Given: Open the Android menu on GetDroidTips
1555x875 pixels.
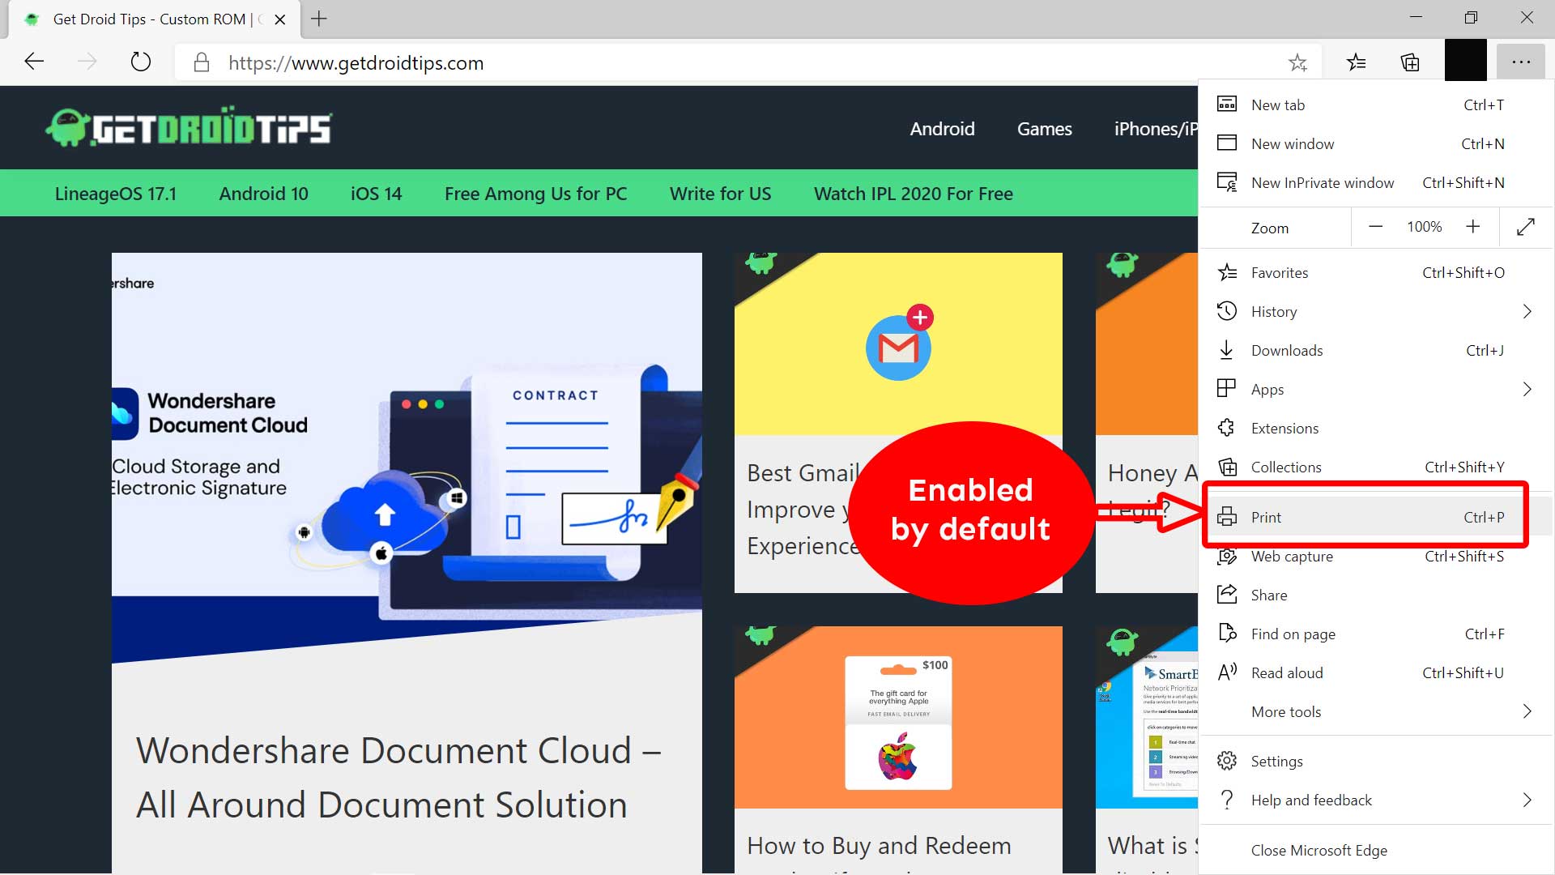Looking at the screenshot, I should click(x=942, y=128).
